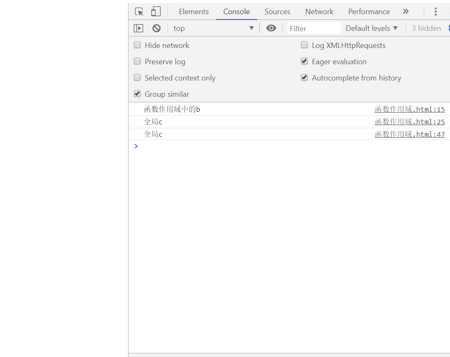The width and height of the screenshot is (450, 357).
Task: Open source link 函数作用域.html:15
Action: pos(410,109)
